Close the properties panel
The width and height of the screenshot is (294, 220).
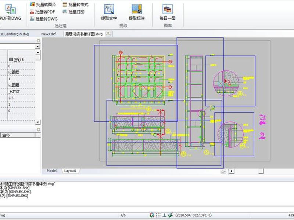38,40
